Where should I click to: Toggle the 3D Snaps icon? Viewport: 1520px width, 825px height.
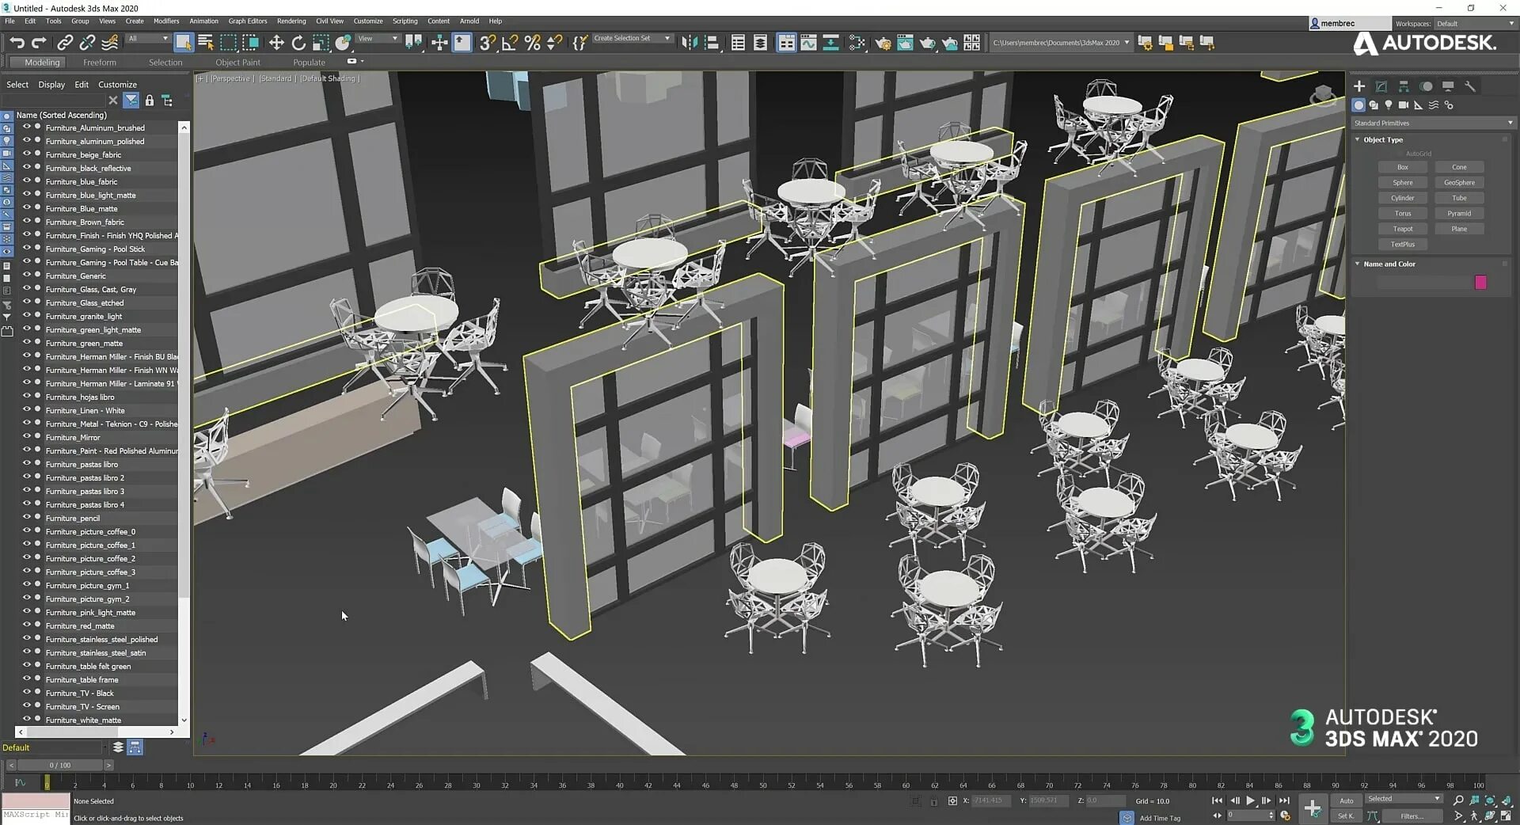tap(488, 43)
